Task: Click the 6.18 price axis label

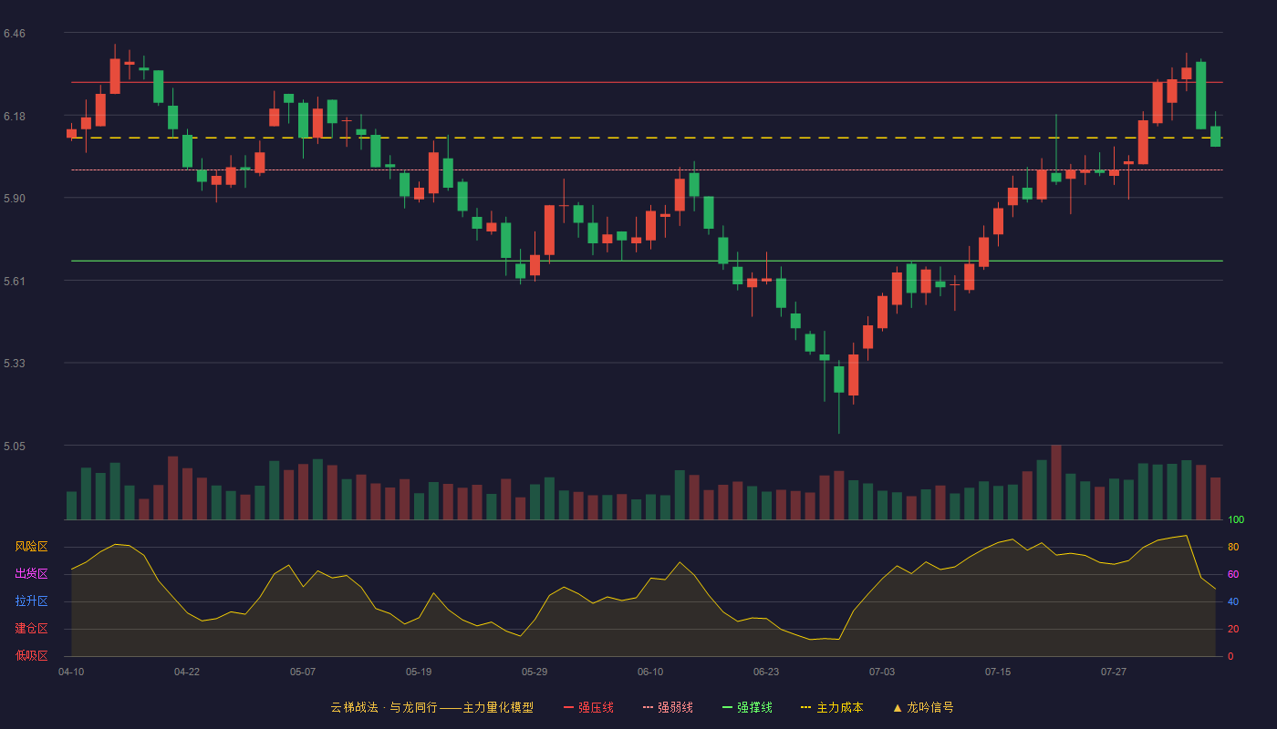Action: (15, 117)
